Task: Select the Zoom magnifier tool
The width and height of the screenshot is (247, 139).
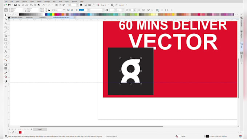Action: pos(6,28)
